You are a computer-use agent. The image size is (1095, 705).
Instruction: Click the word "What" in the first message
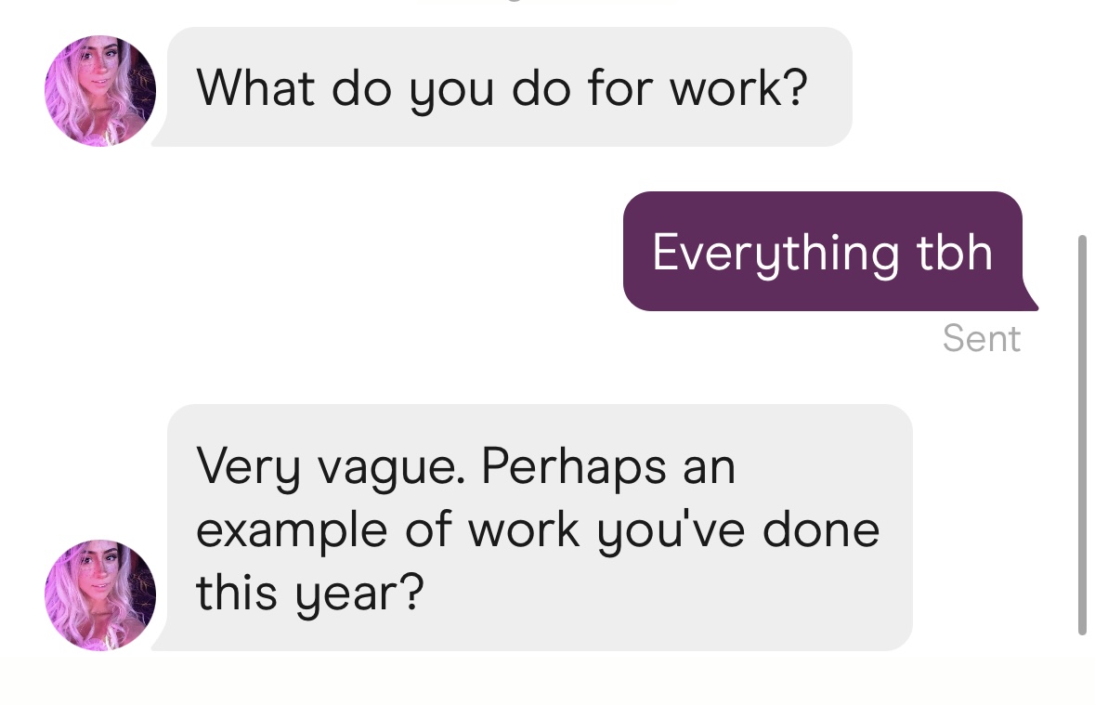pyautogui.click(x=255, y=87)
